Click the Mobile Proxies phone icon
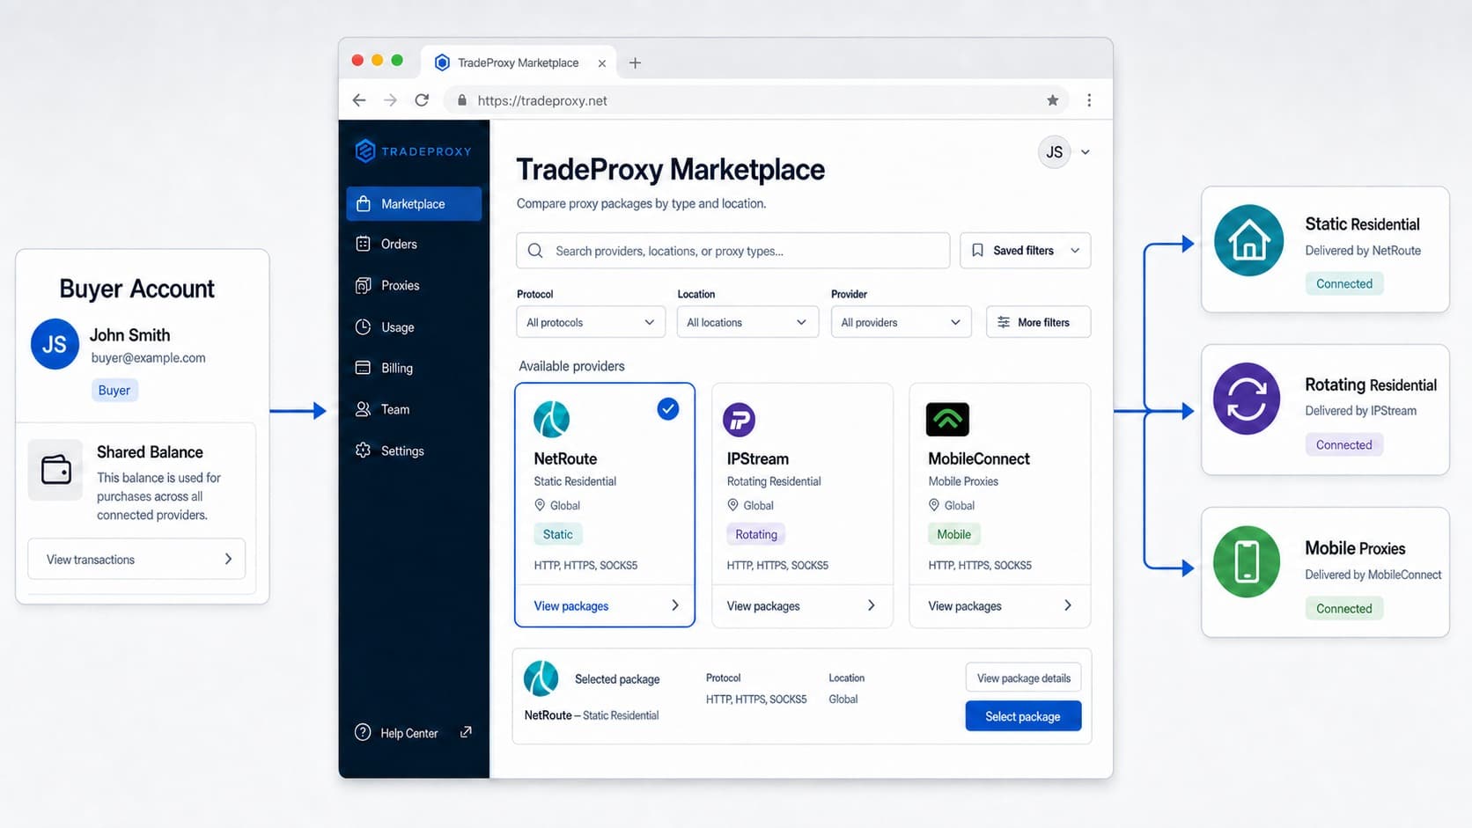The width and height of the screenshot is (1472, 828). pyautogui.click(x=1247, y=561)
